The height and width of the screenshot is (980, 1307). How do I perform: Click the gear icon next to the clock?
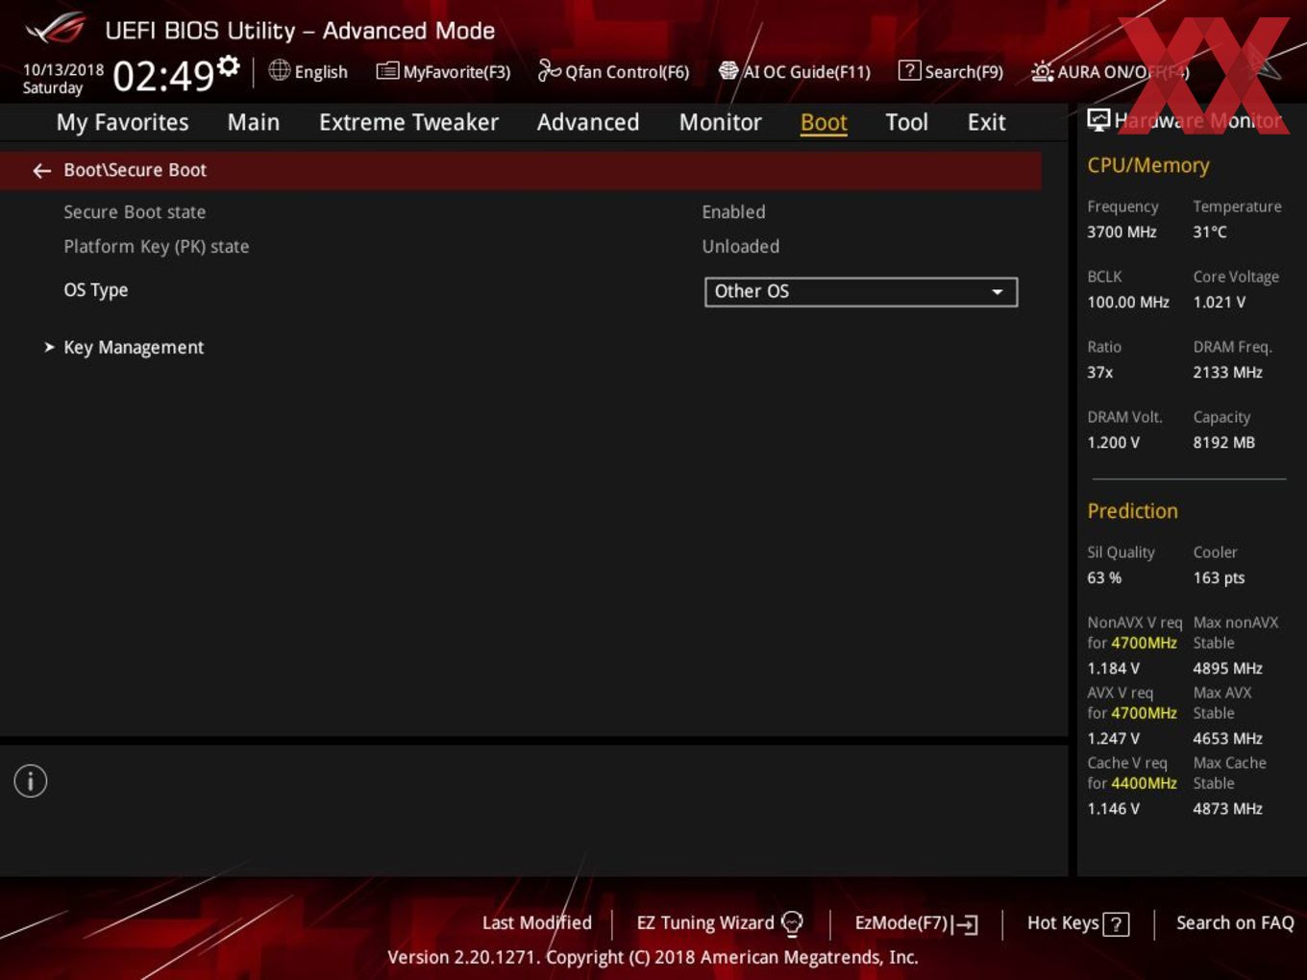tap(229, 66)
